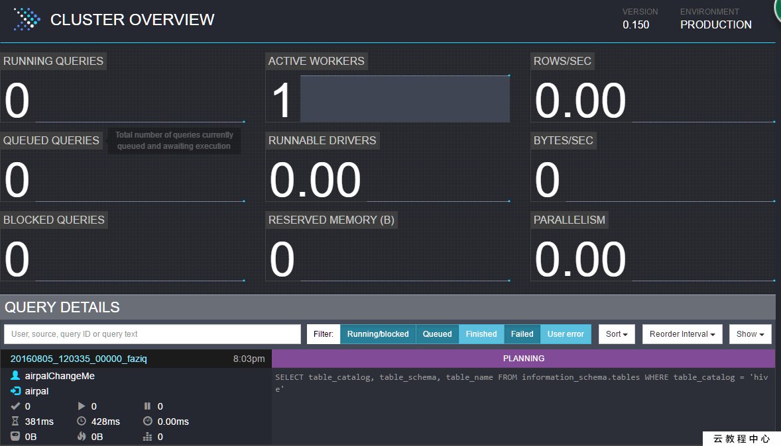781x446 pixels.
Task: Click the 0.00ms CPU time value
Action: tap(173, 422)
